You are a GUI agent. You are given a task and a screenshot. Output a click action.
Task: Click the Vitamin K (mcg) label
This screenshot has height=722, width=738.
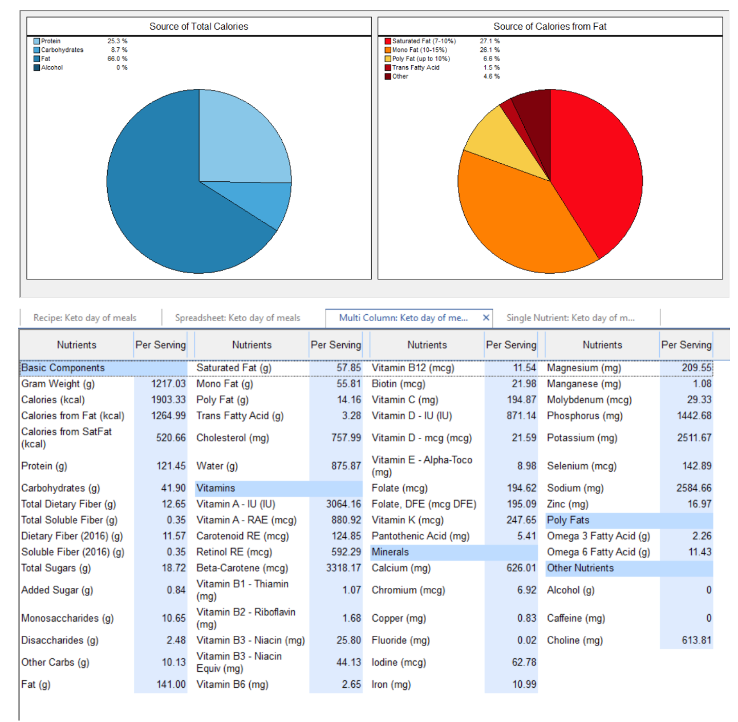tap(407, 520)
